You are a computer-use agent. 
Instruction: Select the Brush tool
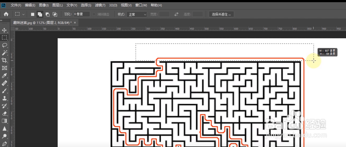[x=4, y=91]
